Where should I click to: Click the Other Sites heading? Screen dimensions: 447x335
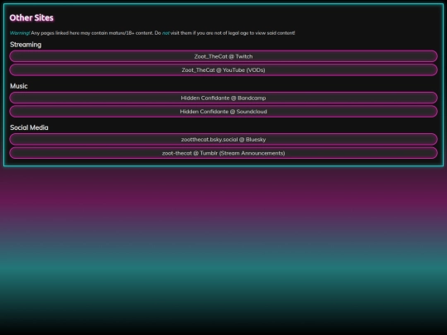point(31,18)
